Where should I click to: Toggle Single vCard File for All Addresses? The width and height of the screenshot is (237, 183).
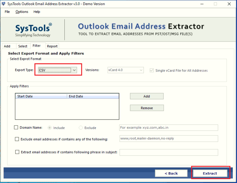click(x=151, y=70)
